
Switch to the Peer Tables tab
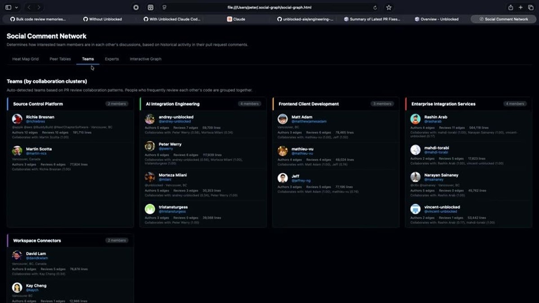point(60,59)
